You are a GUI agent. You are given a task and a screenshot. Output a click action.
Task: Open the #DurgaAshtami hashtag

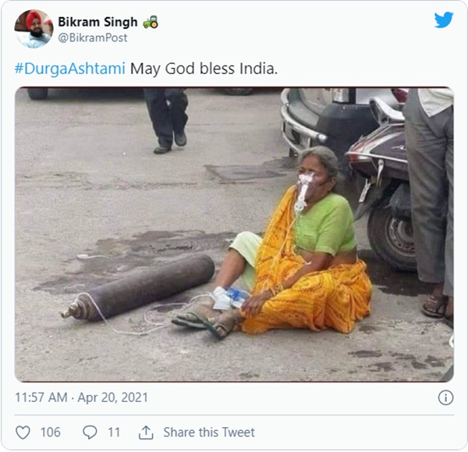tap(69, 68)
